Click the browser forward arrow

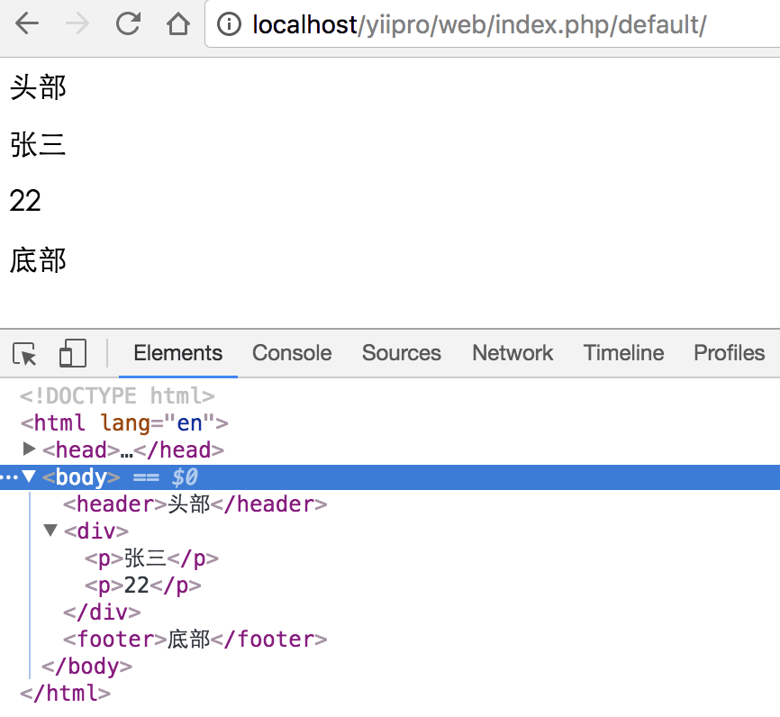(77, 24)
